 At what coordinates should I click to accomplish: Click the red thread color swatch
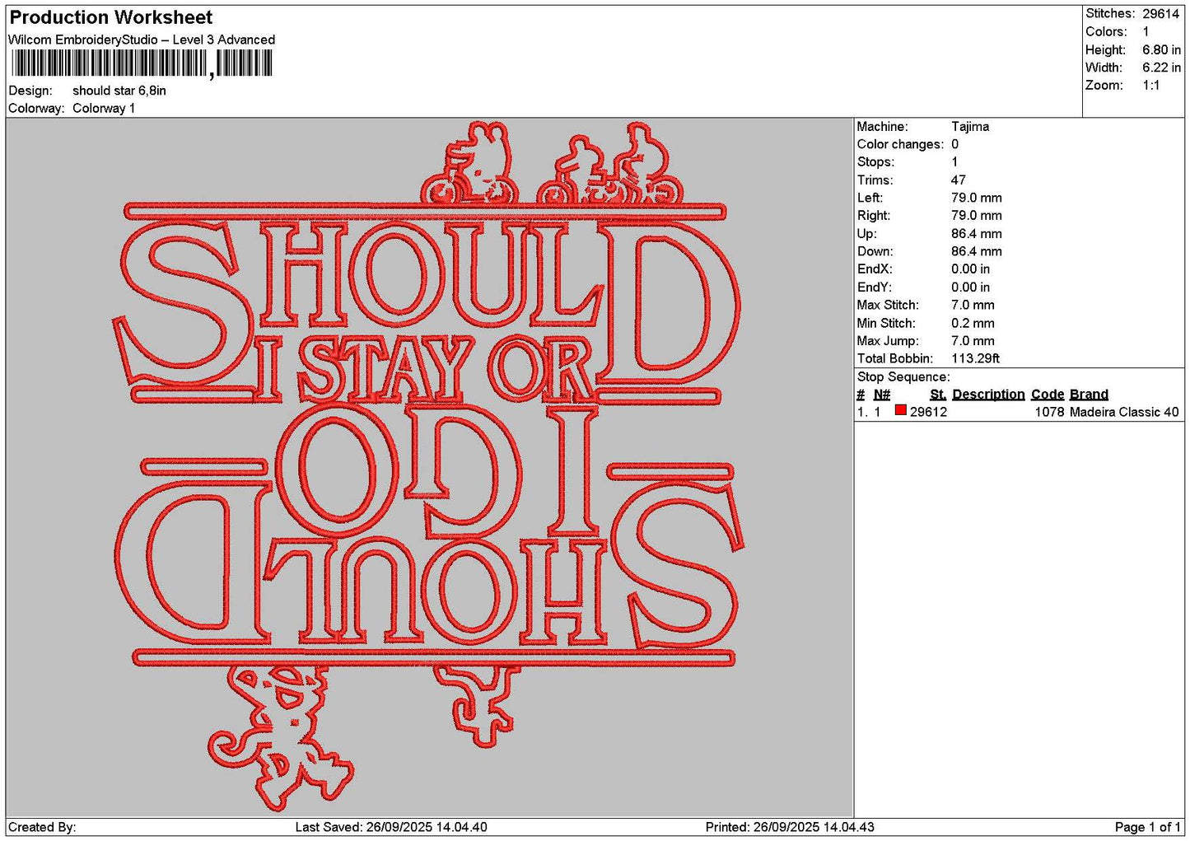point(900,410)
